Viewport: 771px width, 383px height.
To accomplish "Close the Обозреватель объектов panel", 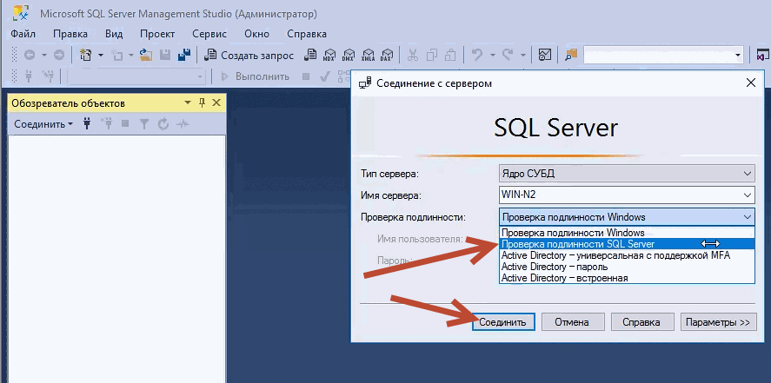I will pos(216,102).
